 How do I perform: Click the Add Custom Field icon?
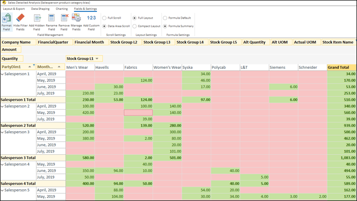(91, 19)
